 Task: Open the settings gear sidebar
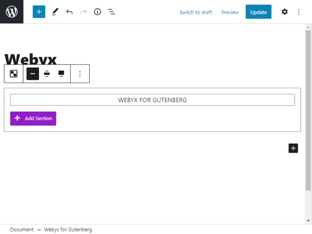coord(285,12)
